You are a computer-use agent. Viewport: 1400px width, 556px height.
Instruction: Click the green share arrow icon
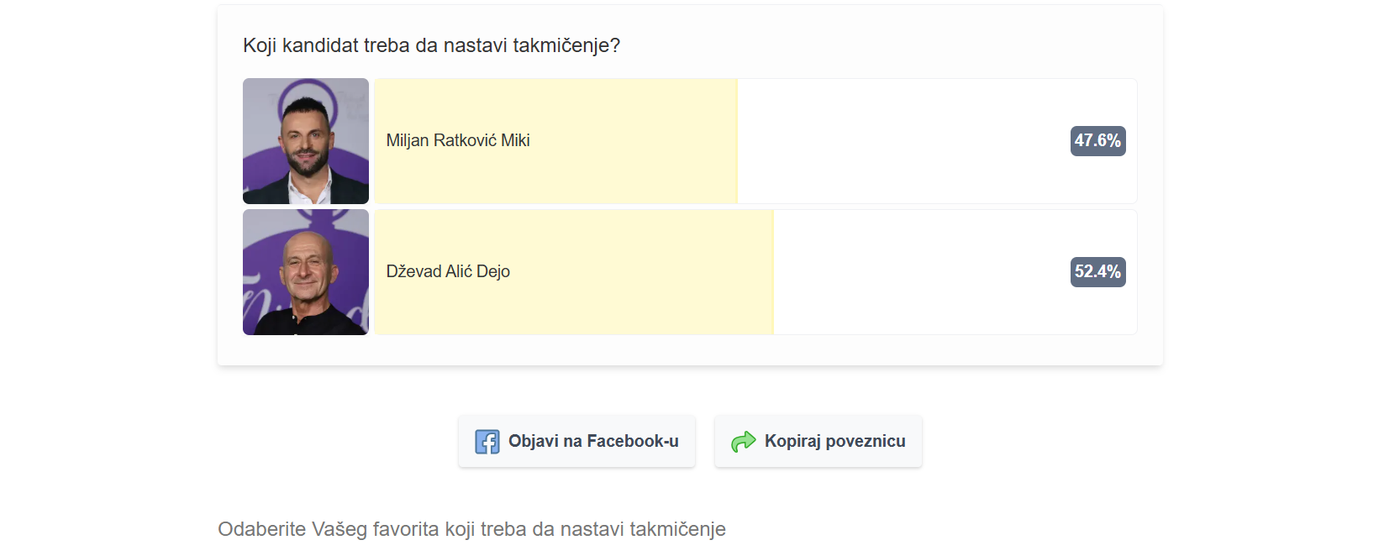[743, 440]
